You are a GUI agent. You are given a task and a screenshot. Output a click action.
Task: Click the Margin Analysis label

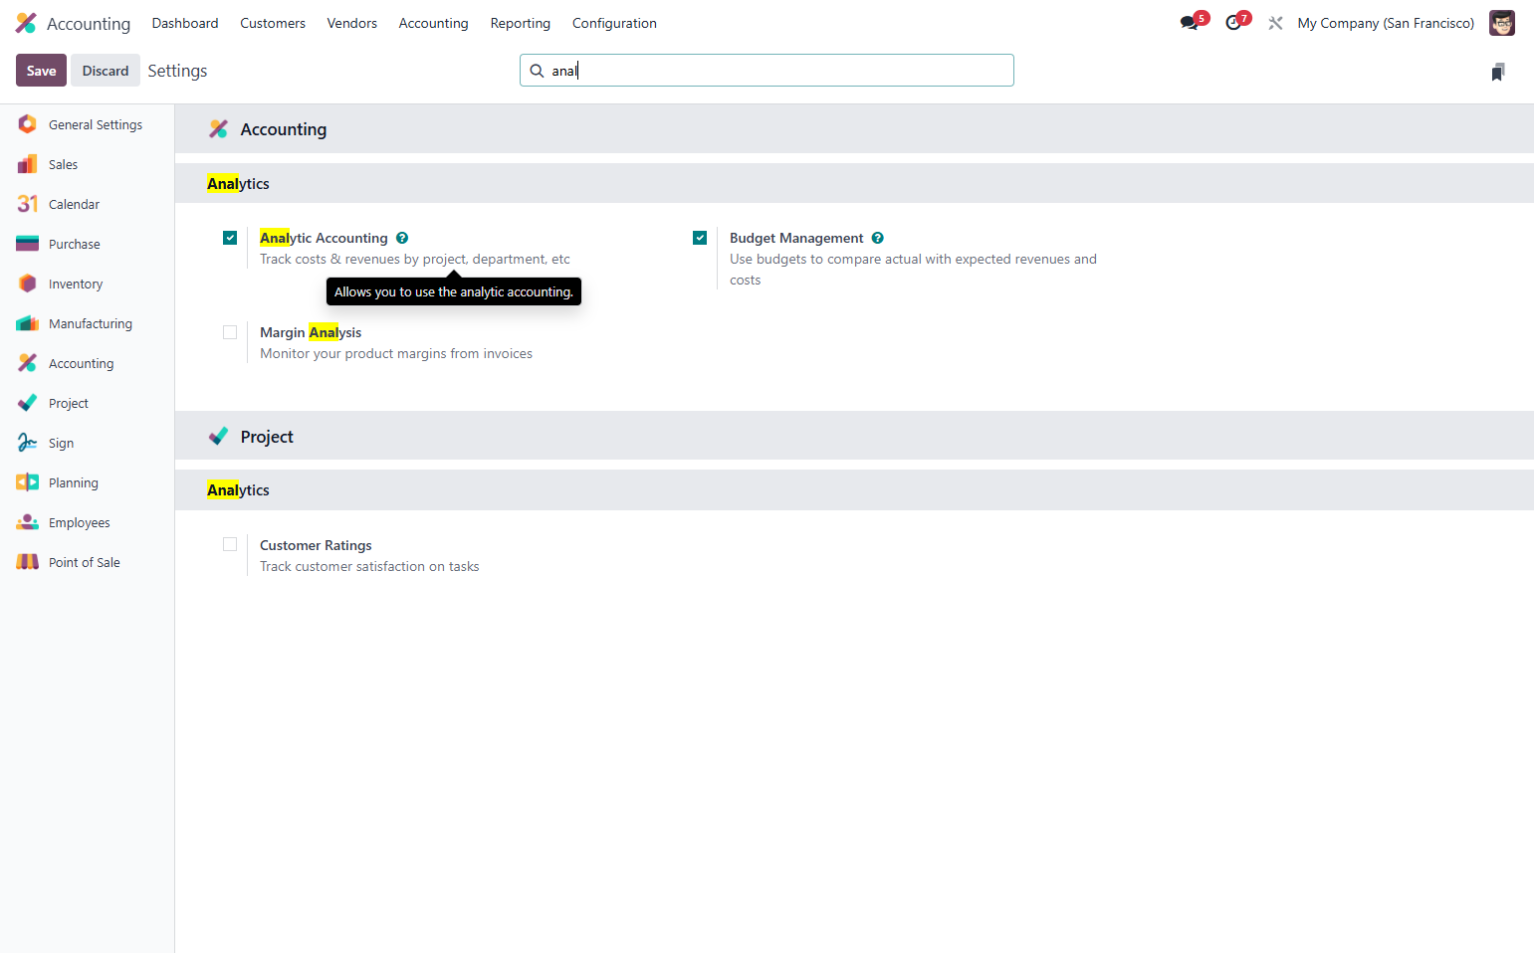311,332
